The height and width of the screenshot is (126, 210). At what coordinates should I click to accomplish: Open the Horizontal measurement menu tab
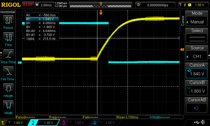tap(8, 12)
